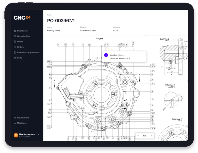Click the Dashboard grid icon in sidebar

point(15,31)
